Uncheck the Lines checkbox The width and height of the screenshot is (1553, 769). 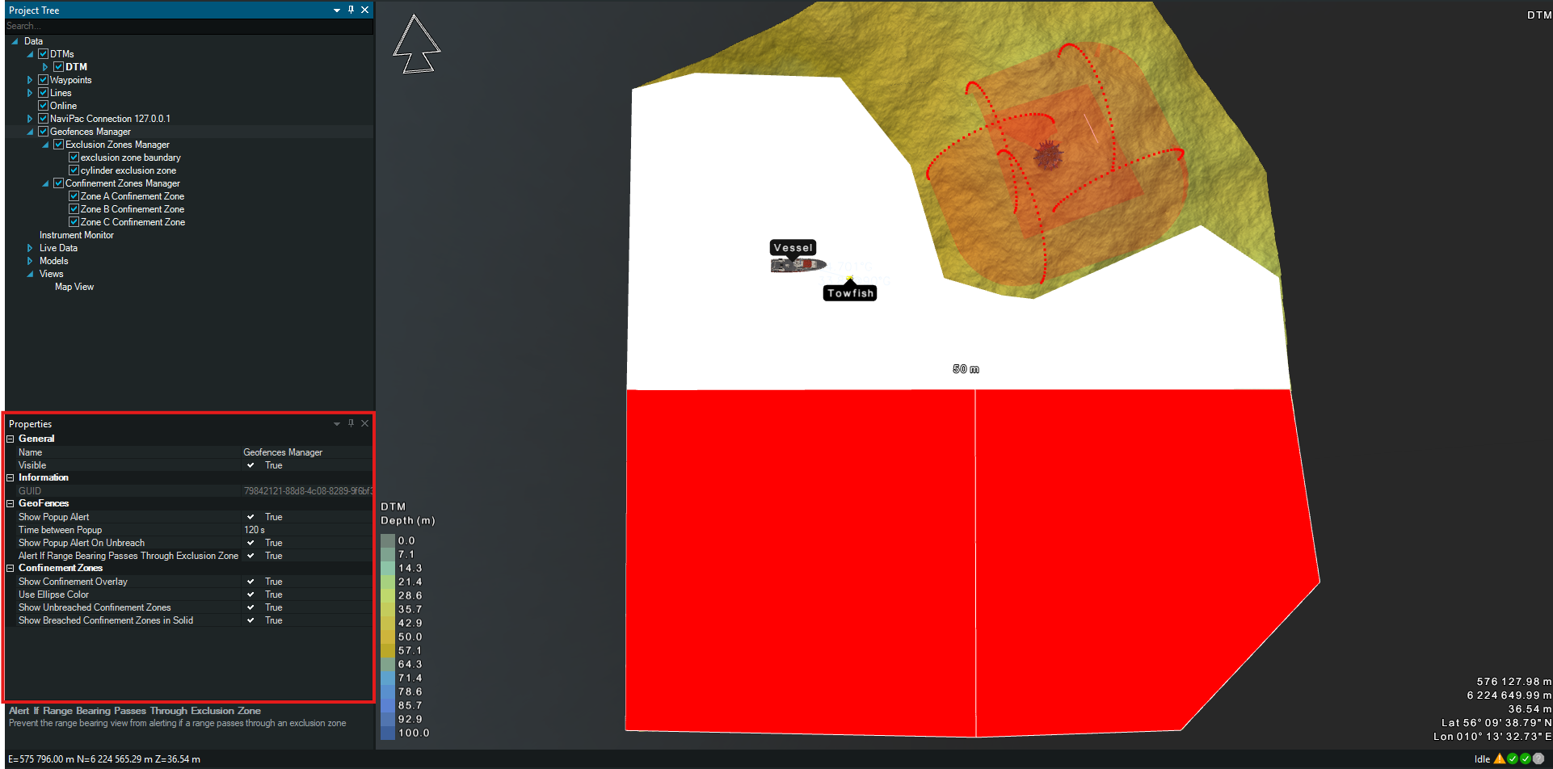click(44, 93)
